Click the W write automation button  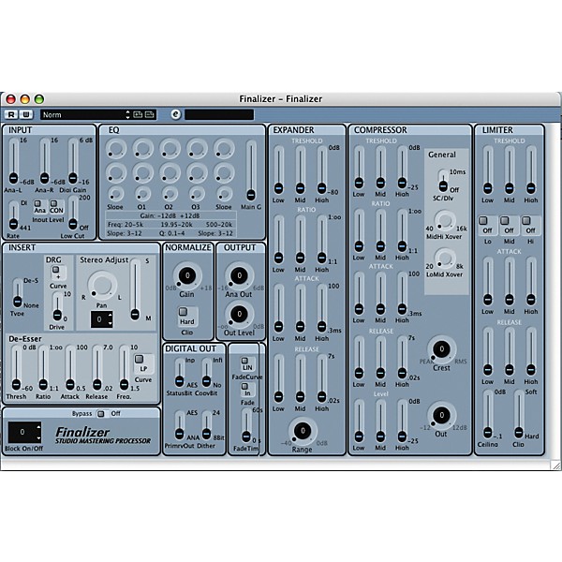pyautogui.click(x=26, y=114)
